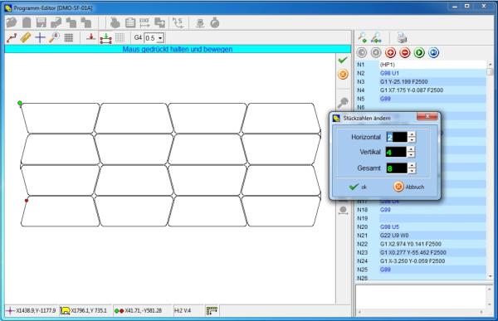This screenshot has height=321, width=498.
Task: Click the magnifier reset zoom icon
Action: 54,38
